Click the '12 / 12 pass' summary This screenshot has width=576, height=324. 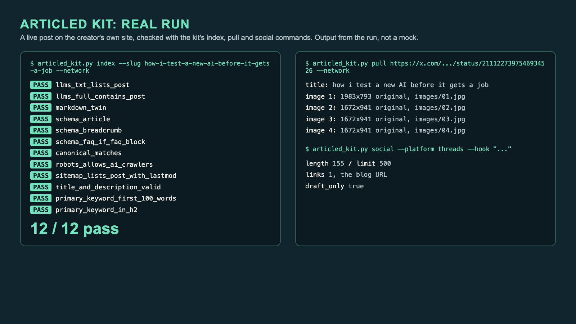[x=75, y=229]
